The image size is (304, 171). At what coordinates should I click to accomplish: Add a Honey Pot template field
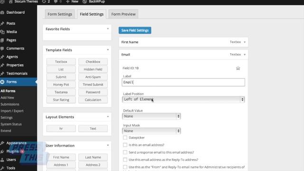(x=61, y=85)
